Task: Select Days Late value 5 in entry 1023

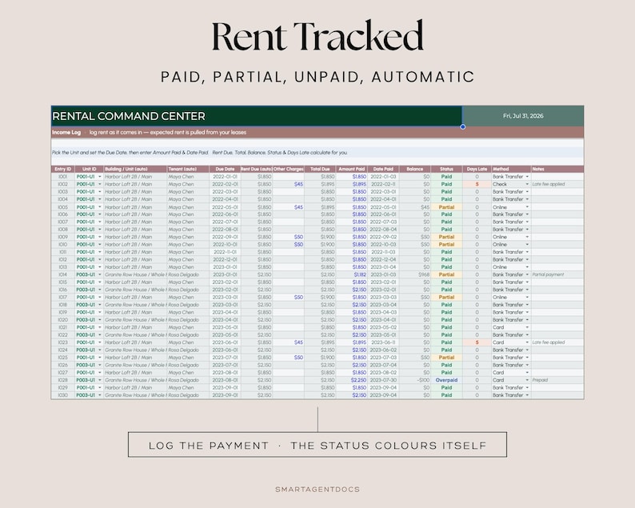Action: tap(477, 342)
